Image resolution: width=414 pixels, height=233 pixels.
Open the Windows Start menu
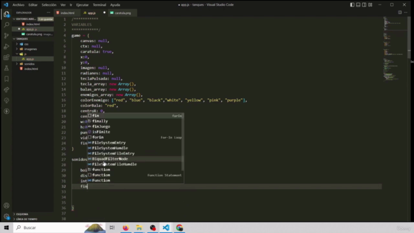point(6,227)
